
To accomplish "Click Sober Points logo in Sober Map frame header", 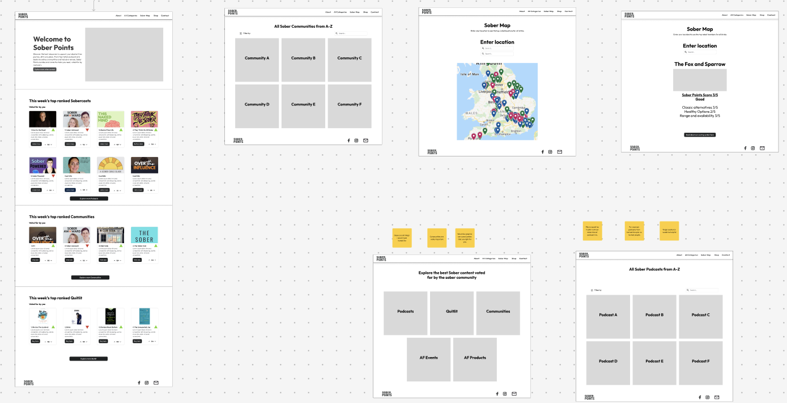I will [427, 11].
